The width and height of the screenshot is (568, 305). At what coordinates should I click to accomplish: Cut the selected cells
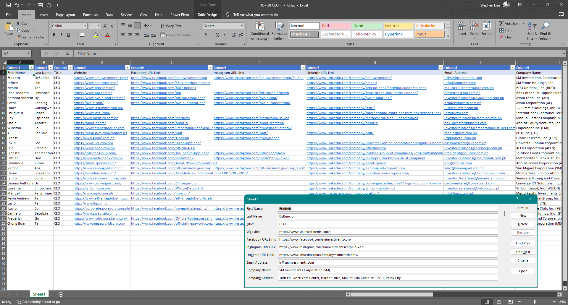point(21,23)
